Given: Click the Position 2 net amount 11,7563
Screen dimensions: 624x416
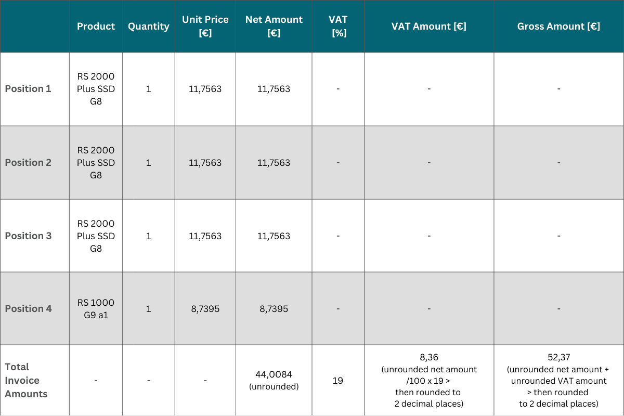Looking at the screenshot, I should pos(274,163).
